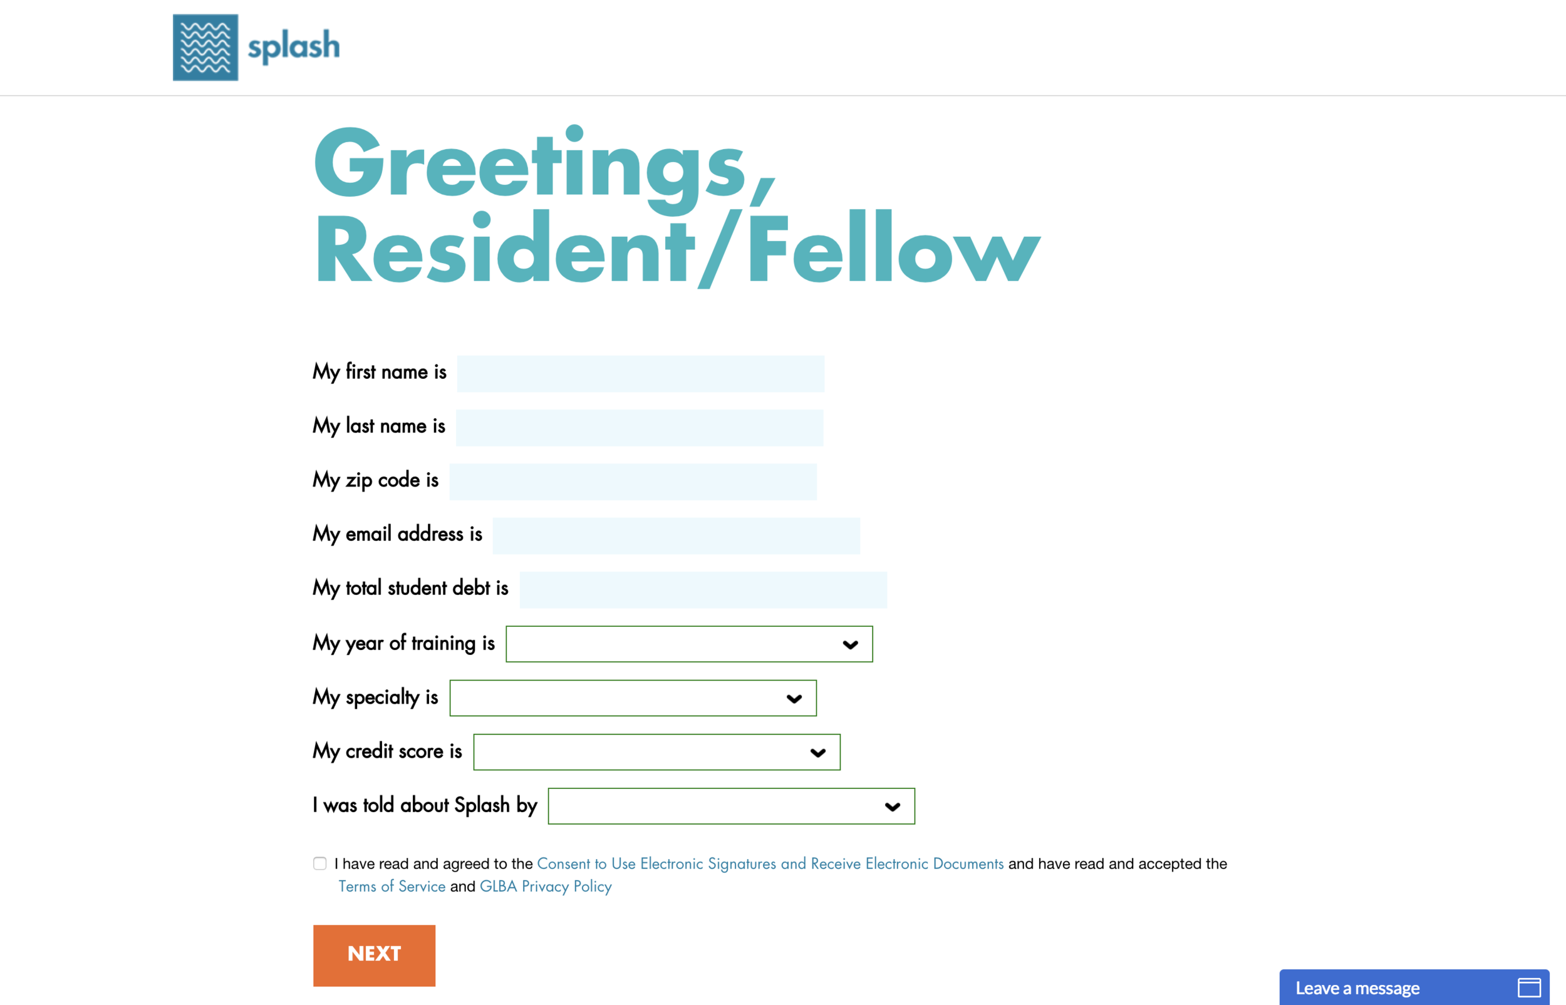This screenshot has width=1566, height=1005.
Task: Open the chat window icon
Action: 1529,987
